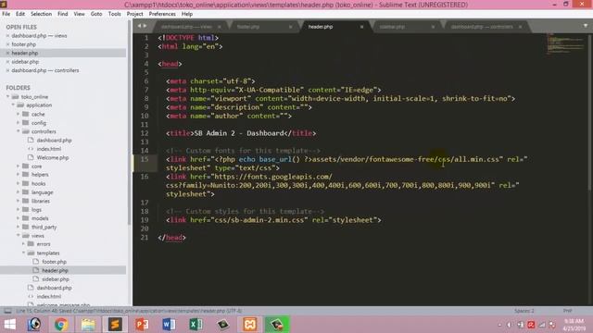Open Word from the taskbar
This screenshot has width=593, height=333.
tap(169, 325)
